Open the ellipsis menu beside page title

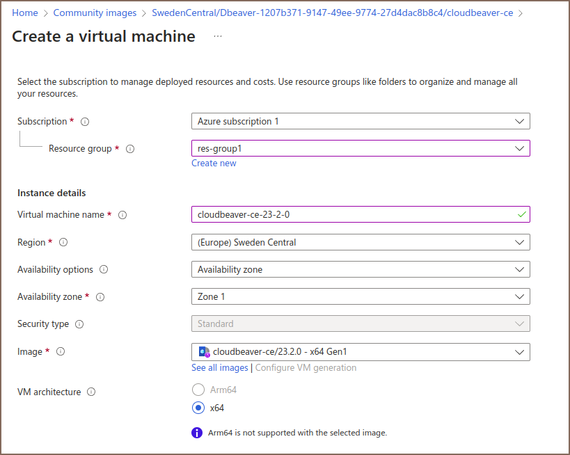click(218, 36)
